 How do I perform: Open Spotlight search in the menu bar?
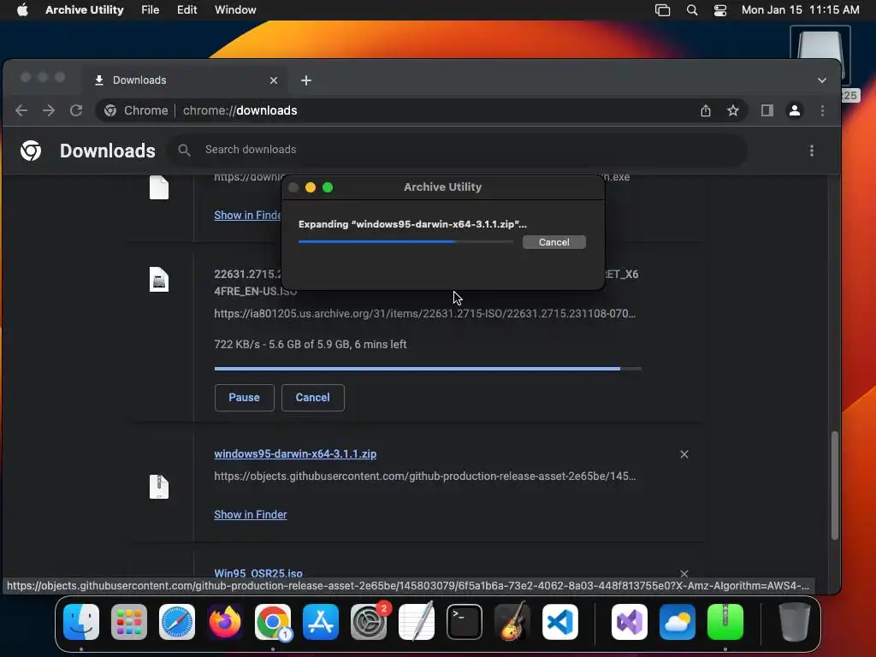click(691, 10)
